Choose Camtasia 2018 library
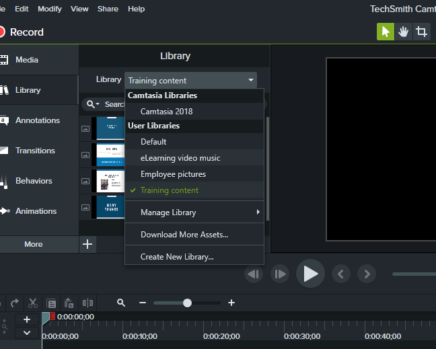 194,112
